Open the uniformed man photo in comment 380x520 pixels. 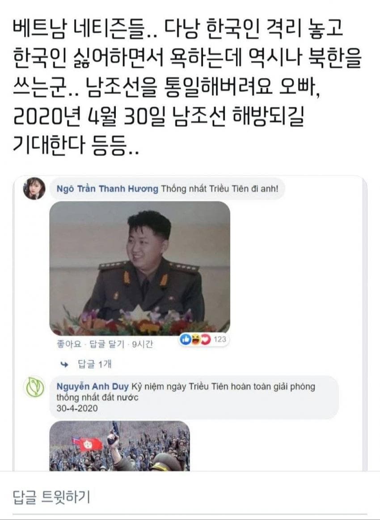click(x=140, y=269)
